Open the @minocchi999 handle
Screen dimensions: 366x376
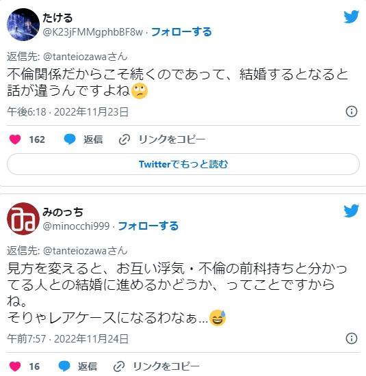[x=76, y=226]
